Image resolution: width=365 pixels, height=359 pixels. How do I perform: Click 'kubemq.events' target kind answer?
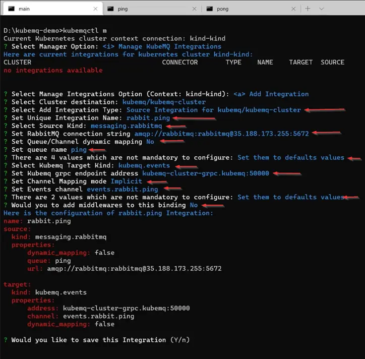pyautogui.click(x=144, y=165)
